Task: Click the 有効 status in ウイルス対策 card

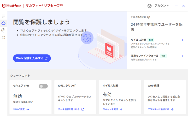Action: click(107, 94)
